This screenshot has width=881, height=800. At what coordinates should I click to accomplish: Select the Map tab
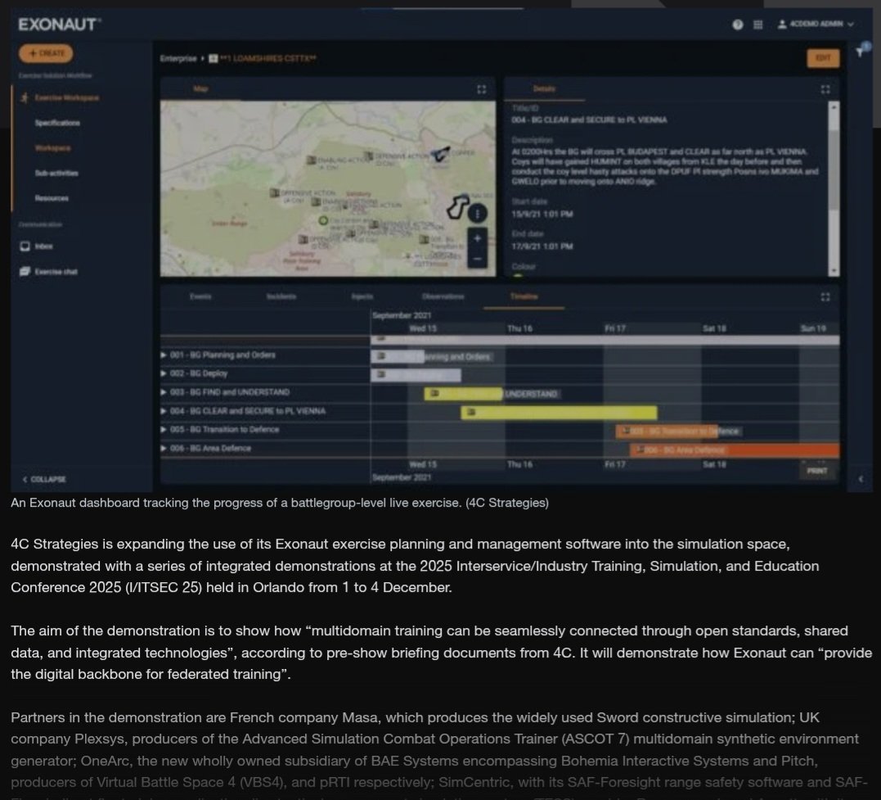(200, 88)
